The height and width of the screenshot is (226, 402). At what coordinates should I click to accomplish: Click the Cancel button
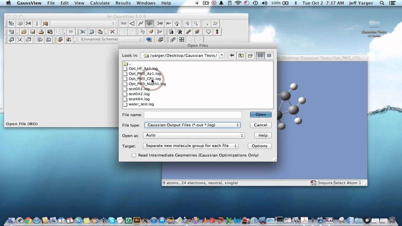[x=261, y=125]
